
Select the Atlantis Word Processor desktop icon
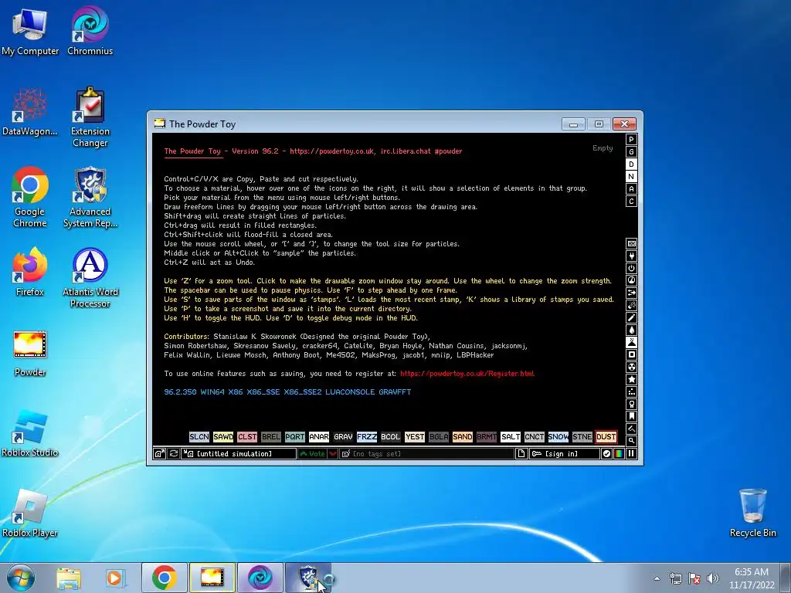(x=90, y=278)
